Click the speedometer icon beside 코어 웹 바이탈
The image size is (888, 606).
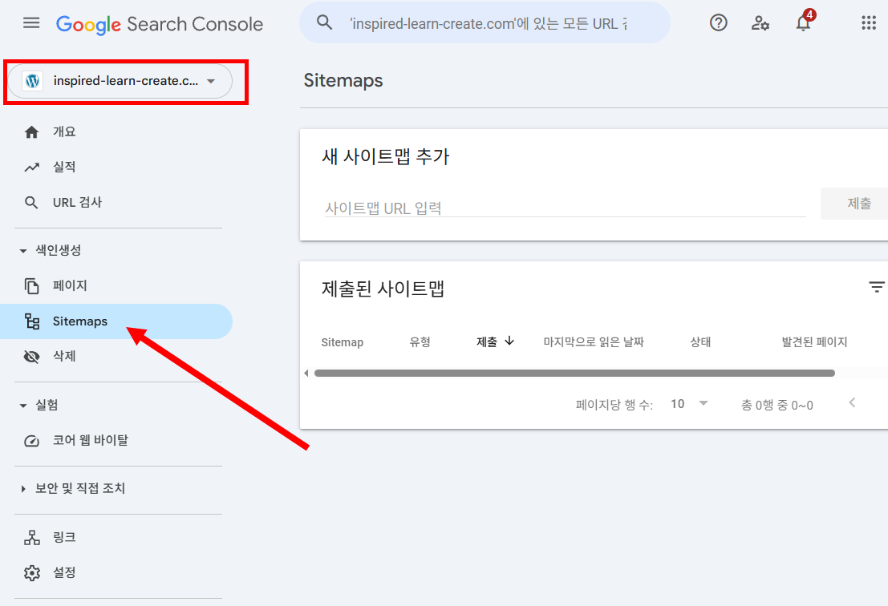[32, 440]
